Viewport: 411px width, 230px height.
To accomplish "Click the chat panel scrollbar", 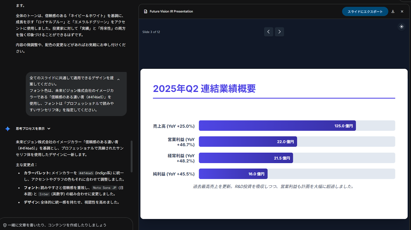I will click(132, 157).
